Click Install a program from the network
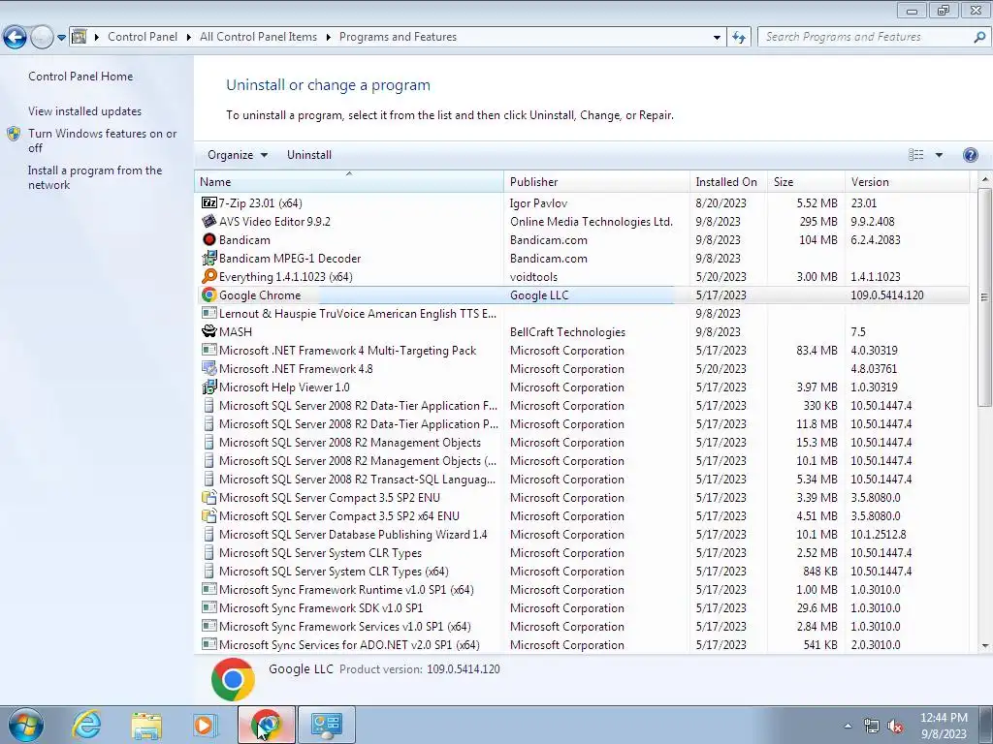 pyautogui.click(x=95, y=177)
